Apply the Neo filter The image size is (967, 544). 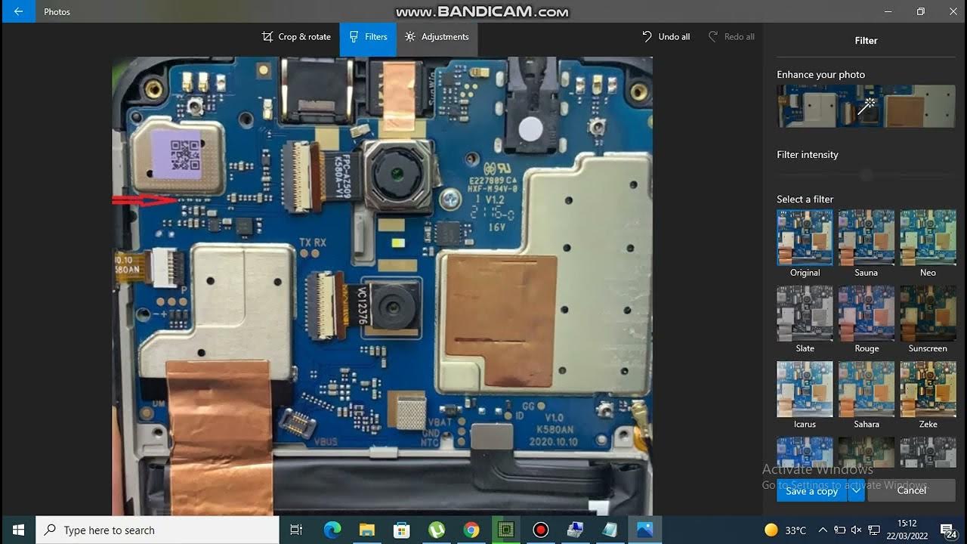[x=928, y=237]
